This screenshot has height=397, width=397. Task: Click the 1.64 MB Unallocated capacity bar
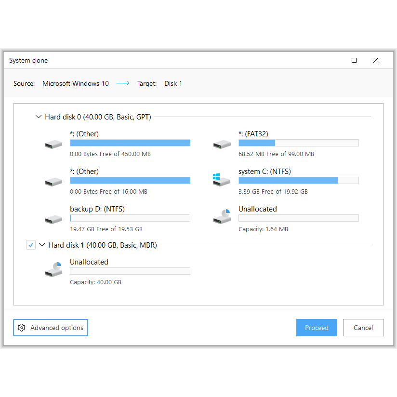coord(299,218)
